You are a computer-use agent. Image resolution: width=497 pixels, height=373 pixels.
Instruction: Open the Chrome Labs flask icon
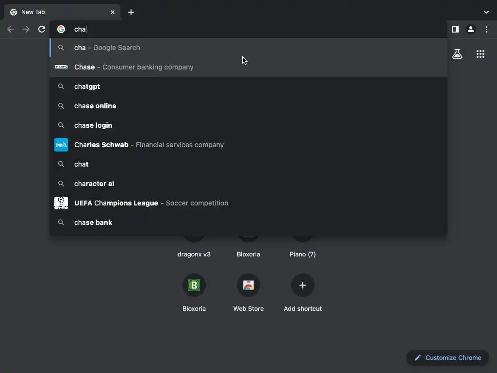point(457,54)
